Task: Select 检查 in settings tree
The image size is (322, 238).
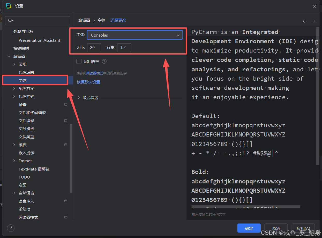Action: [23, 105]
